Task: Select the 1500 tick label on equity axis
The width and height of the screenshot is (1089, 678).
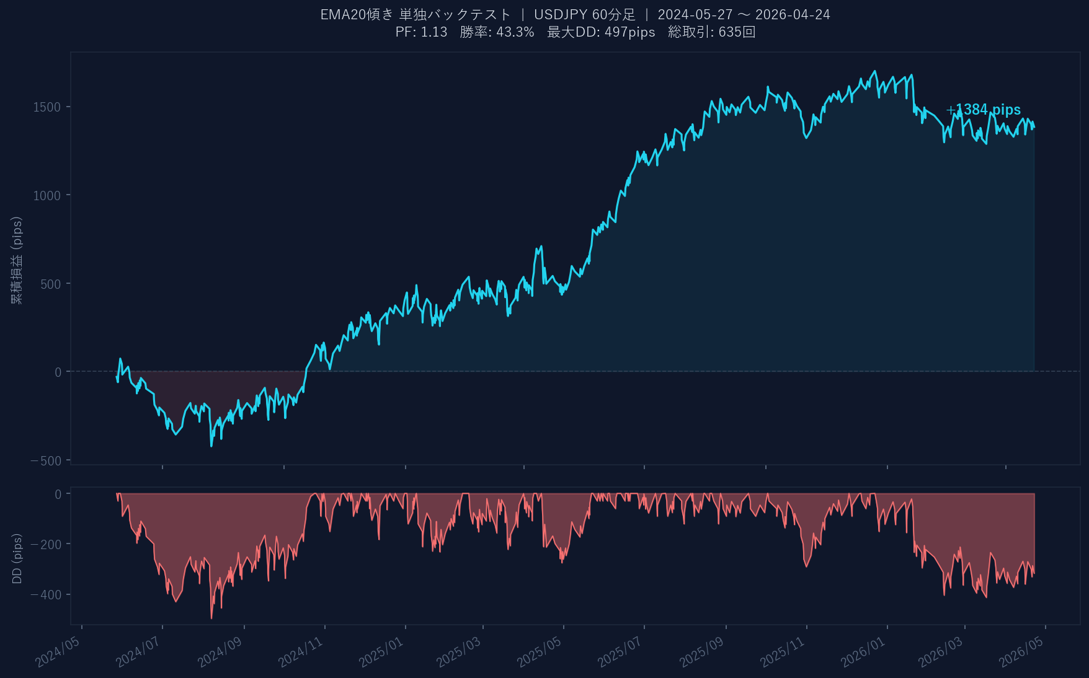Action: 47,107
